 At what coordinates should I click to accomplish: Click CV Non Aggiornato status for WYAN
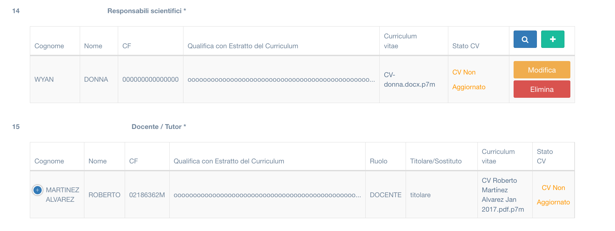tap(469, 79)
